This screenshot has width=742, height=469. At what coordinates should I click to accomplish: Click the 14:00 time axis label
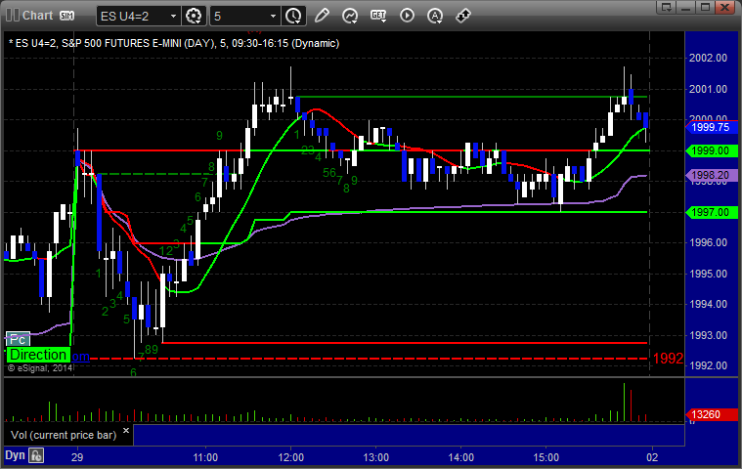click(460, 457)
